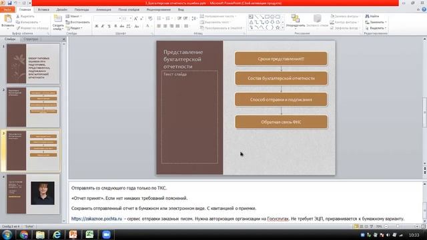Click the Paste (Вставить) clipboard icon
This screenshot has height=240, width=427.
click(x=7, y=19)
